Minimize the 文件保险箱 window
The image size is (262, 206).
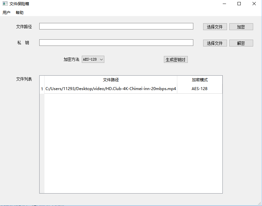(224, 4)
